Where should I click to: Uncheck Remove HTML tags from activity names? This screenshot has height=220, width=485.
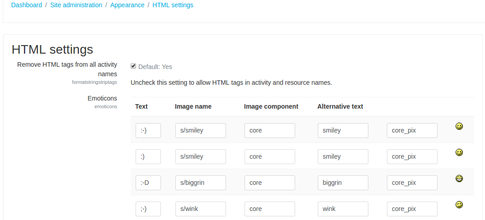click(133, 66)
